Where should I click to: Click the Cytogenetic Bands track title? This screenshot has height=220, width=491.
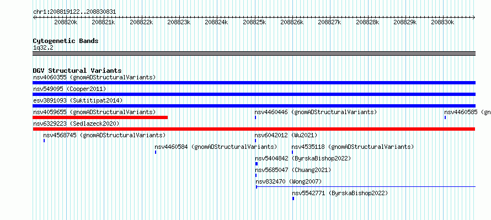pyautogui.click(x=66, y=41)
